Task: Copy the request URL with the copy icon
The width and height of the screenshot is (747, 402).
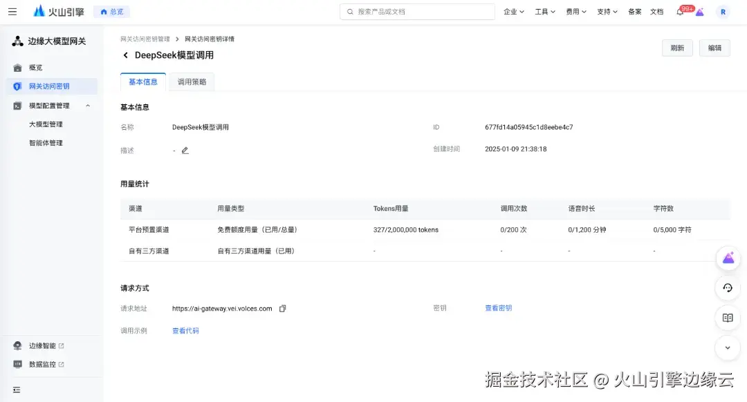Action: pyautogui.click(x=282, y=308)
